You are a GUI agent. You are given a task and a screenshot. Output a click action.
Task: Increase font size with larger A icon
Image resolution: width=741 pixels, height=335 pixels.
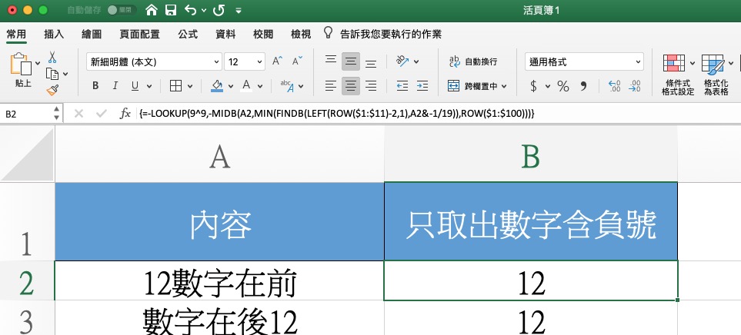click(278, 61)
